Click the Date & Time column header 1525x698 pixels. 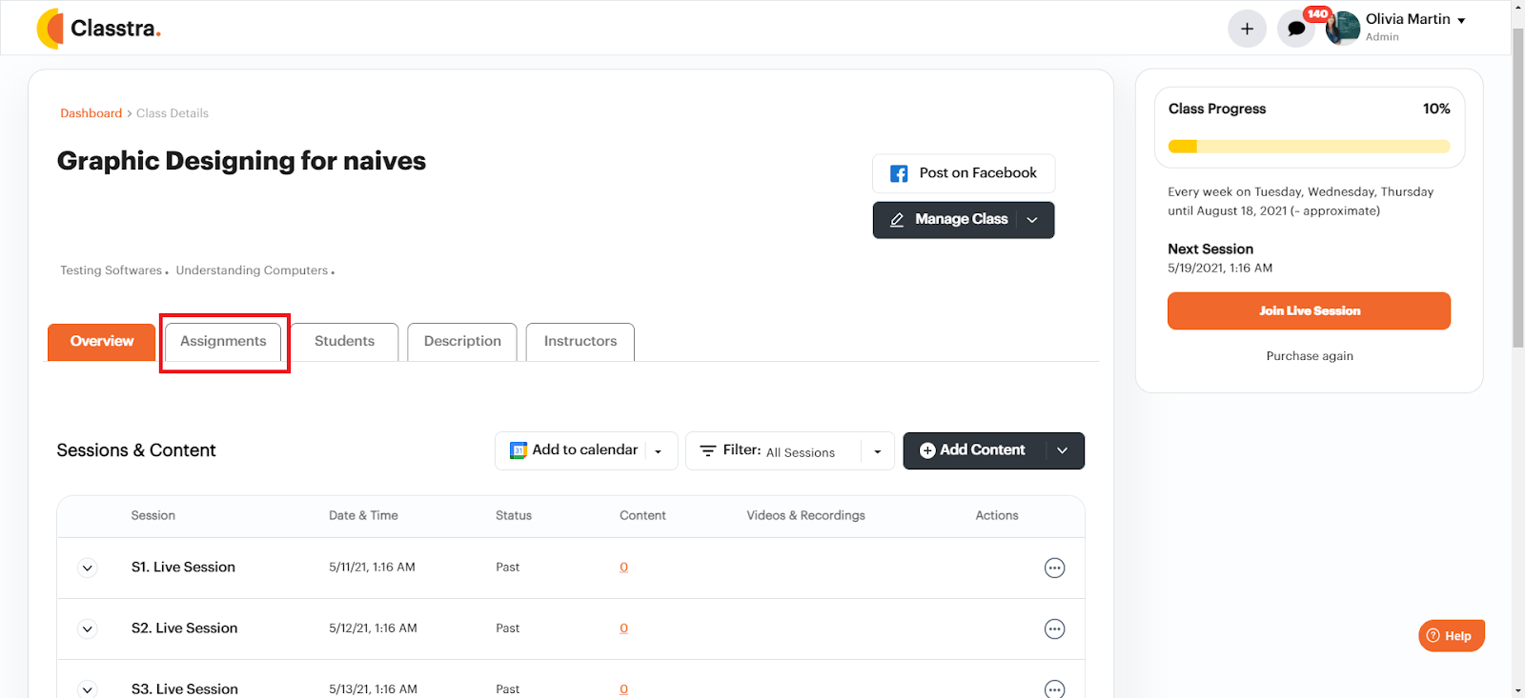[363, 516]
